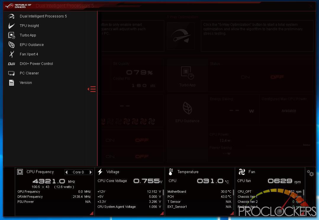Click the Fan Xpert 4 icon
This screenshot has height=220, width=319.
[x=12, y=54]
